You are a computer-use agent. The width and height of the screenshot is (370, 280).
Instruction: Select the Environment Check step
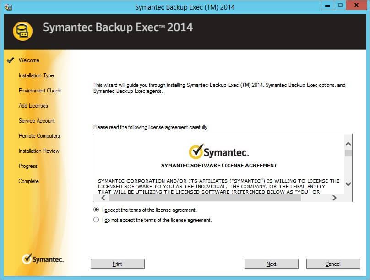tap(40, 91)
